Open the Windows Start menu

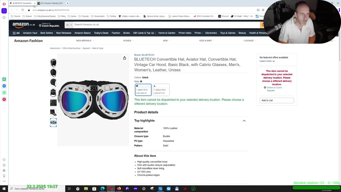[4, 189]
